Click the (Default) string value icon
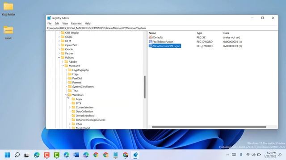This screenshot has width=286, height=160. click(x=151, y=37)
